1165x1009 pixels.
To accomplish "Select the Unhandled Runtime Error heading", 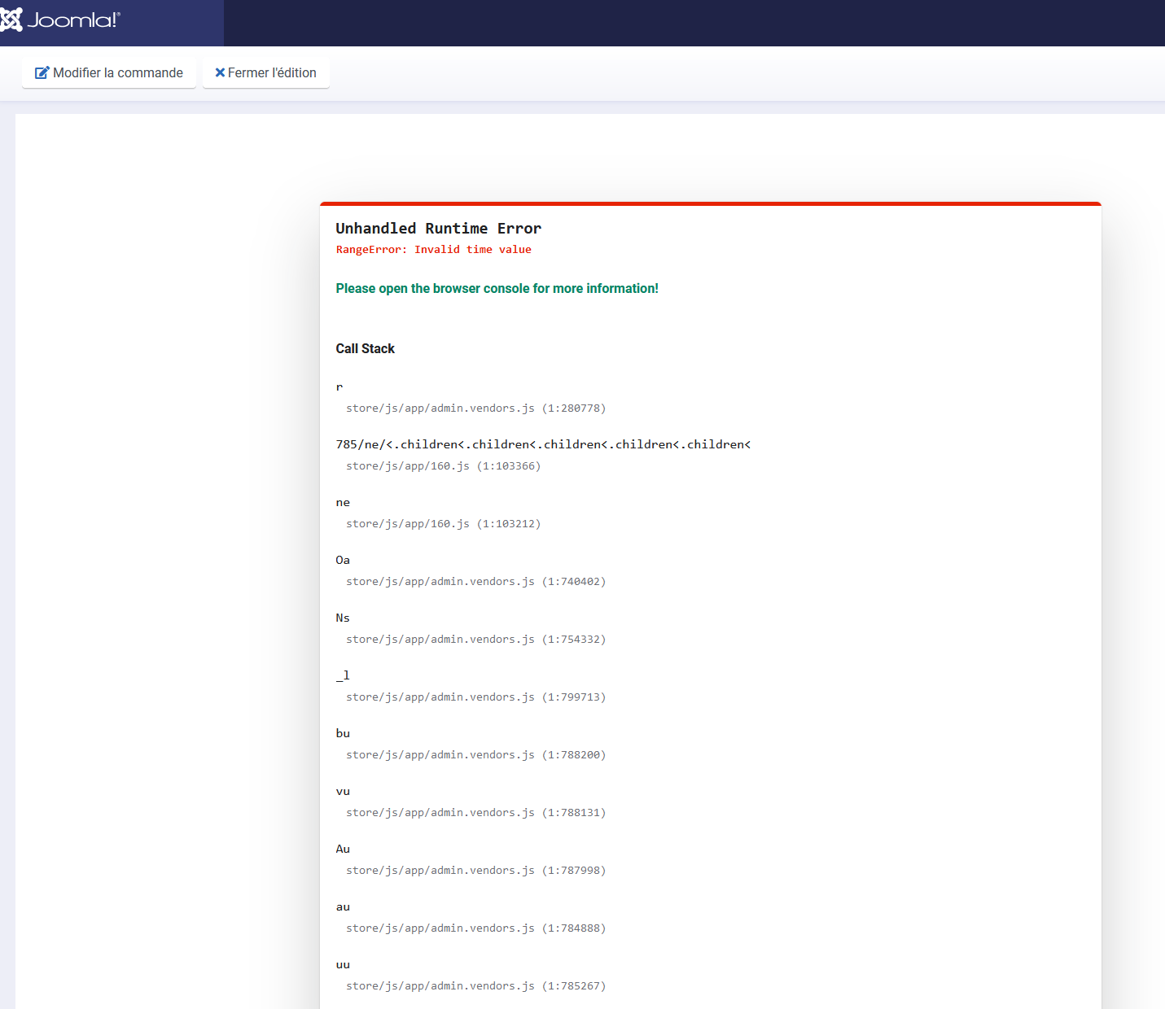I will [438, 229].
